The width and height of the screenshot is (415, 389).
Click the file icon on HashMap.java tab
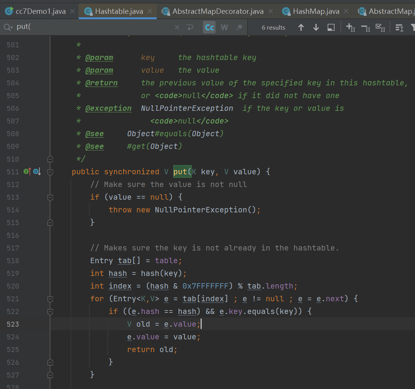click(x=286, y=12)
